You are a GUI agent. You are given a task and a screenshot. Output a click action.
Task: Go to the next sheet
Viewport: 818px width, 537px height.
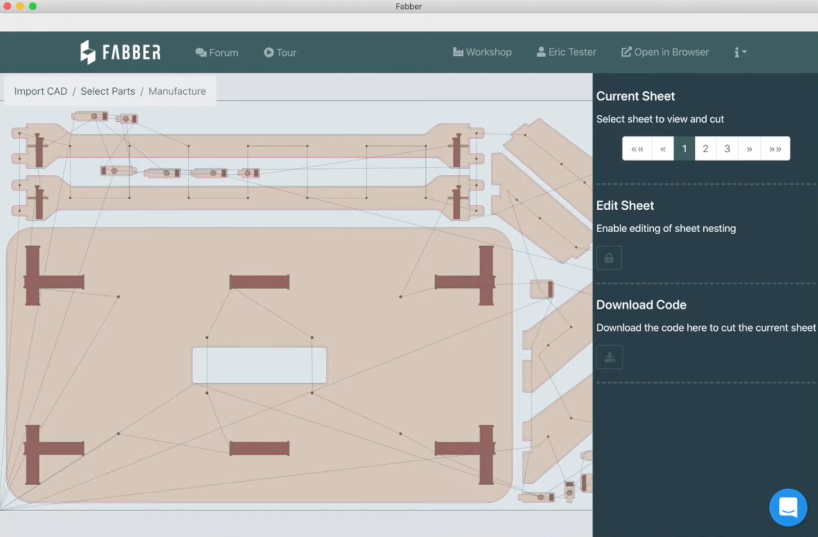[x=749, y=149]
